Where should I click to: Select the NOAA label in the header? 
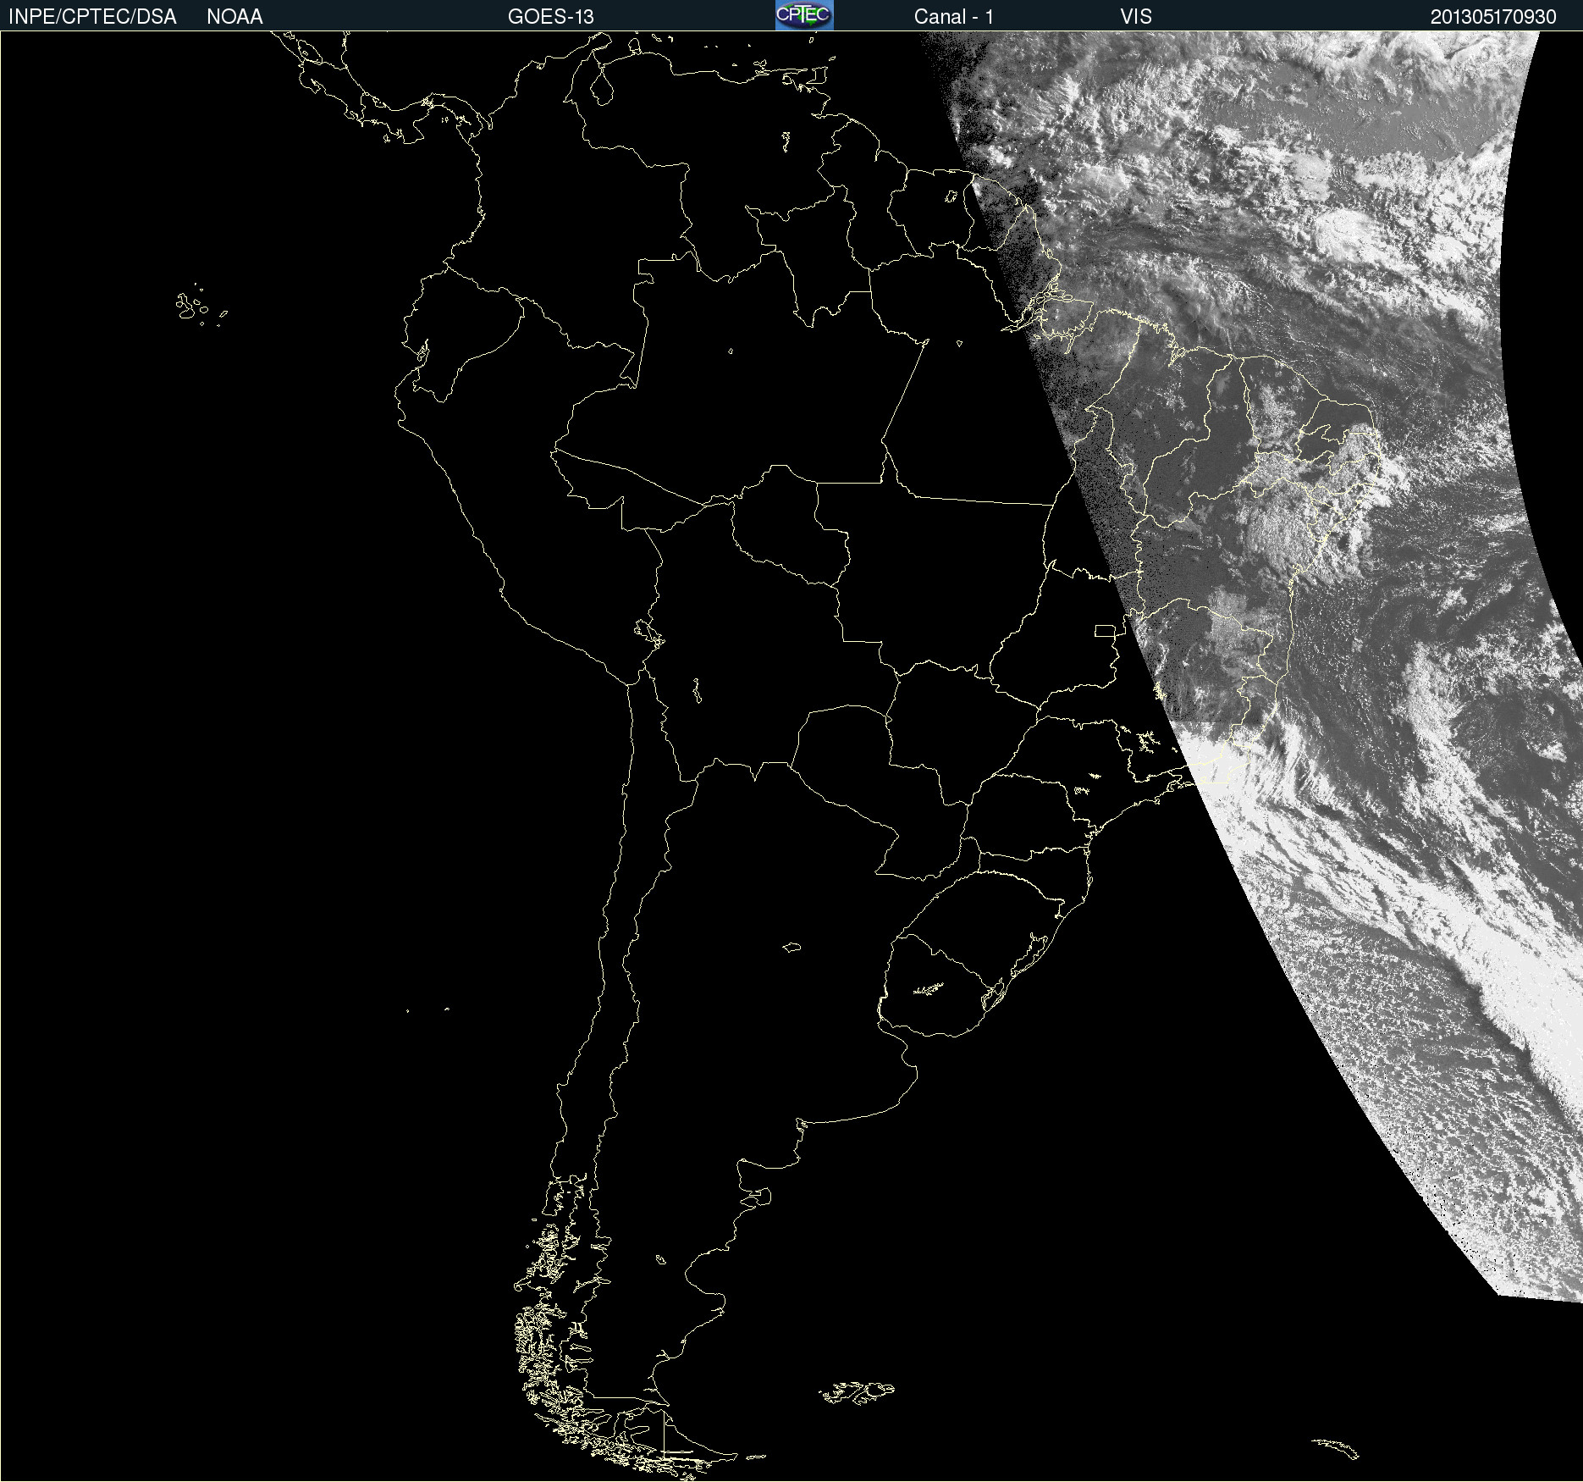click(234, 17)
